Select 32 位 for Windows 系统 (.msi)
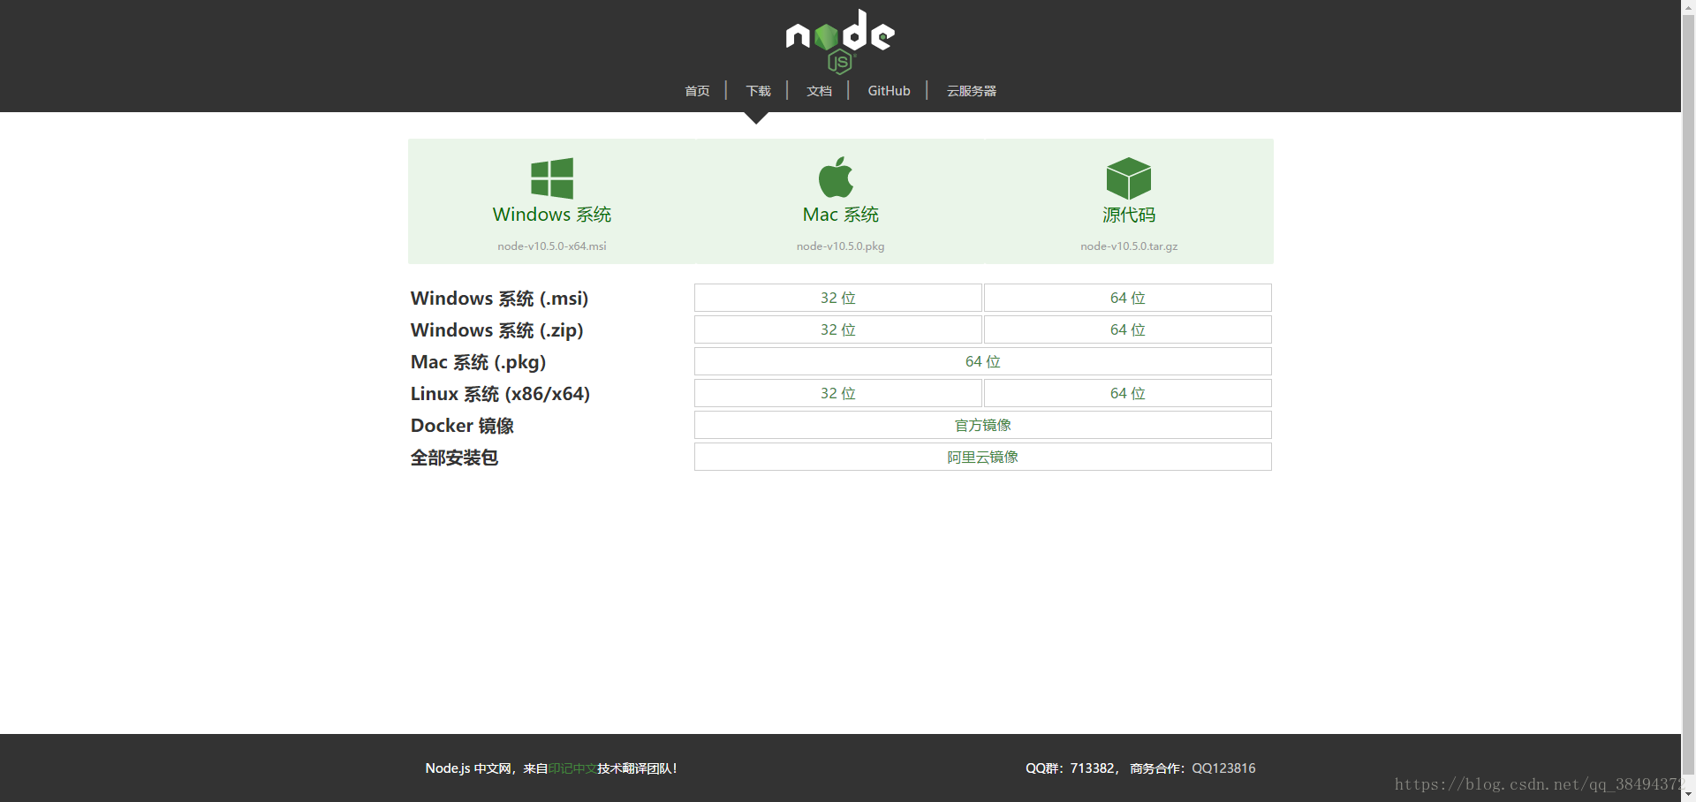 pyautogui.click(x=838, y=298)
